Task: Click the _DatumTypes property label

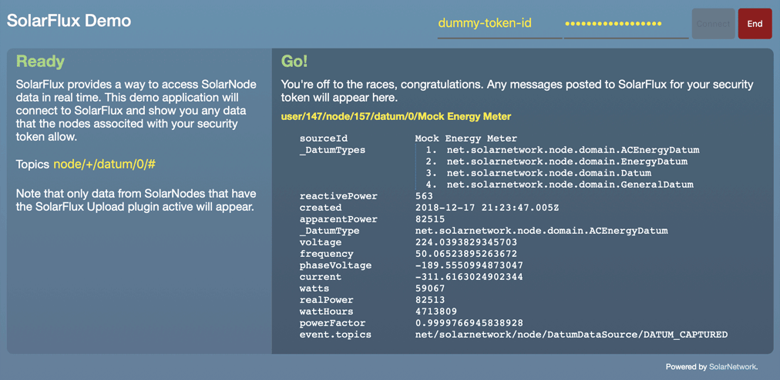Action: pyautogui.click(x=332, y=150)
